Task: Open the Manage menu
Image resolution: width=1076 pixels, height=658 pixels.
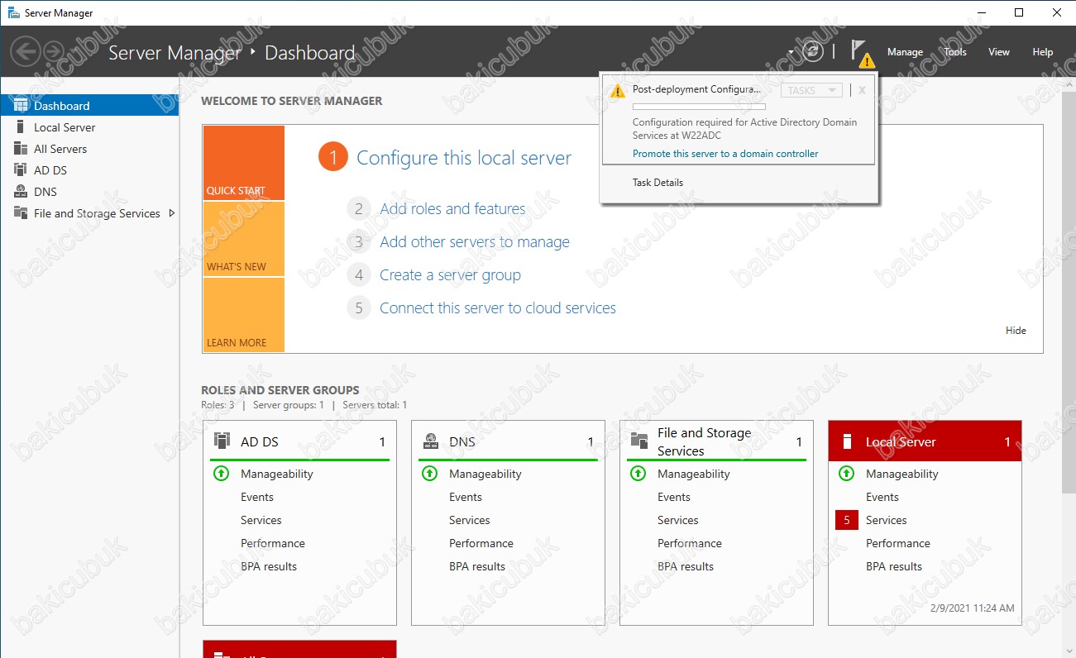Action: 905,52
